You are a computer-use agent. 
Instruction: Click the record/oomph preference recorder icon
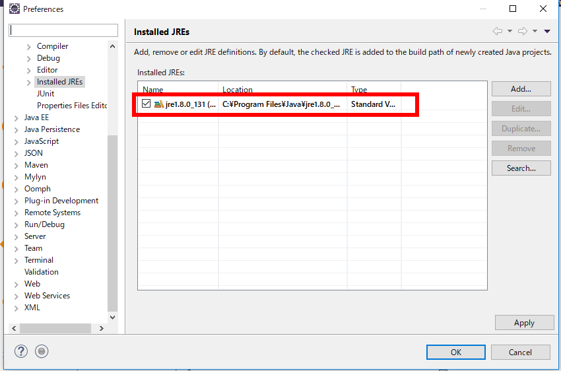tap(42, 351)
